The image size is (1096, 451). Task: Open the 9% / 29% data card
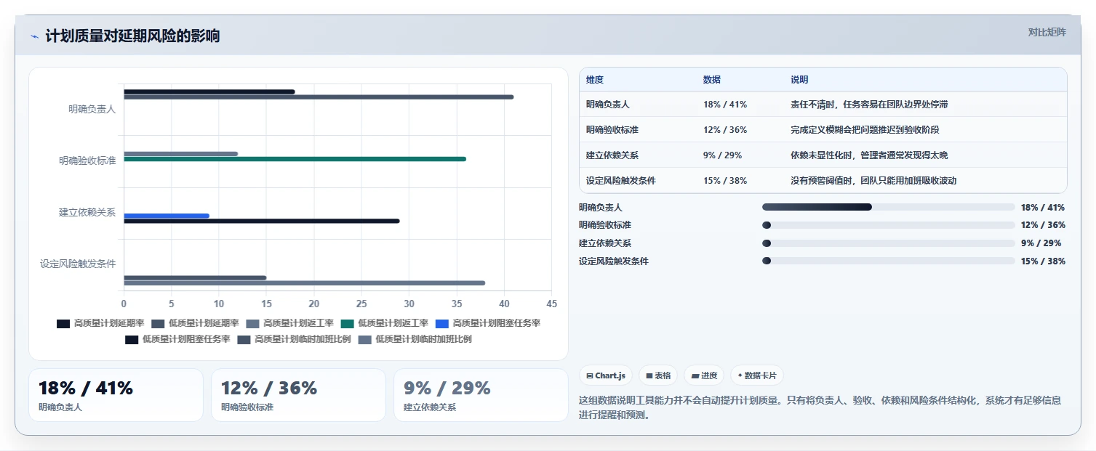[481, 395]
